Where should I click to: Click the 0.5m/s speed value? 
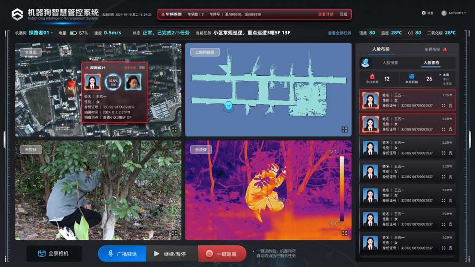pos(112,33)
